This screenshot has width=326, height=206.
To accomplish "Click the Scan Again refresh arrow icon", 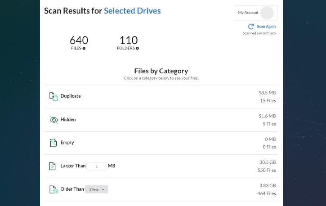I will click(x=251, y=27).
